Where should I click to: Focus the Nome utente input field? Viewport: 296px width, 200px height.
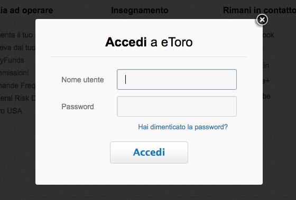pos(177,79)
